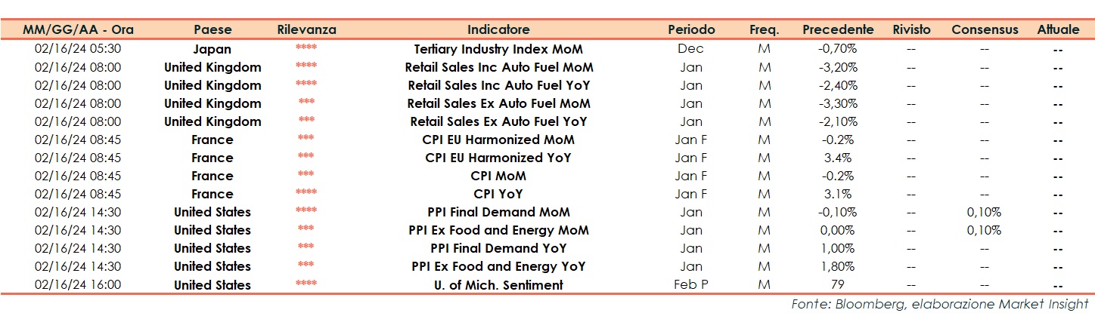Open the U. of Mich. Sentiment row
The height and width of the screenshot is (313, 1095).
[x=498, y=285]
